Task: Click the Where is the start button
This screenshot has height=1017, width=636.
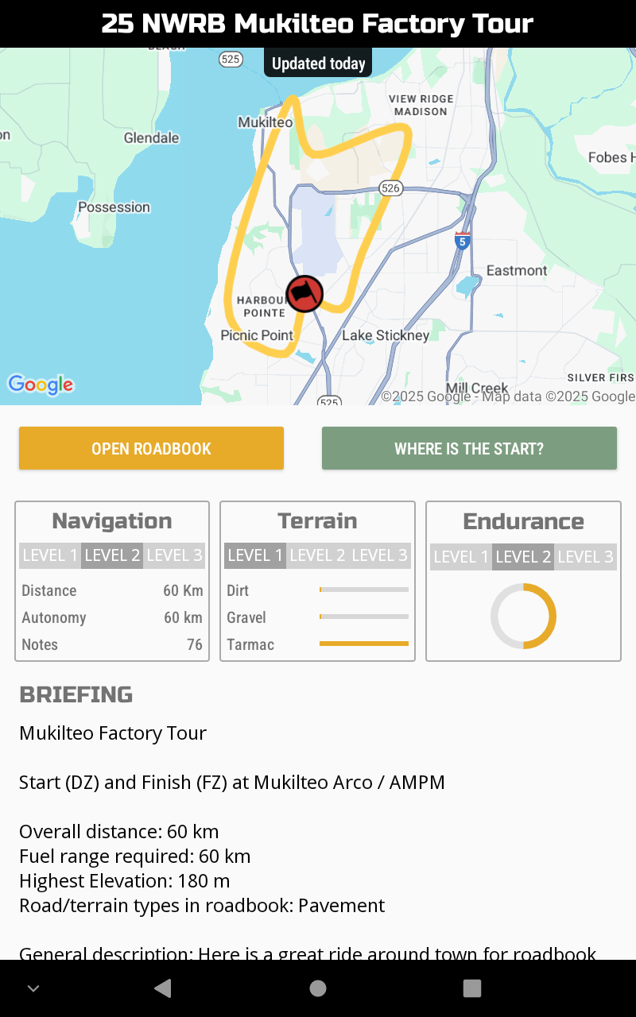Action: pos(469,448)
